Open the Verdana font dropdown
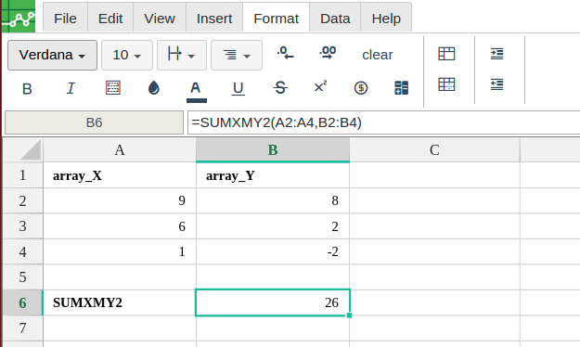This screenshot has width=580, height=347. point(52,55)
